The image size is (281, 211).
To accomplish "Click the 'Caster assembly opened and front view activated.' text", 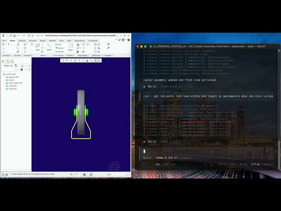I will point(180,80).
